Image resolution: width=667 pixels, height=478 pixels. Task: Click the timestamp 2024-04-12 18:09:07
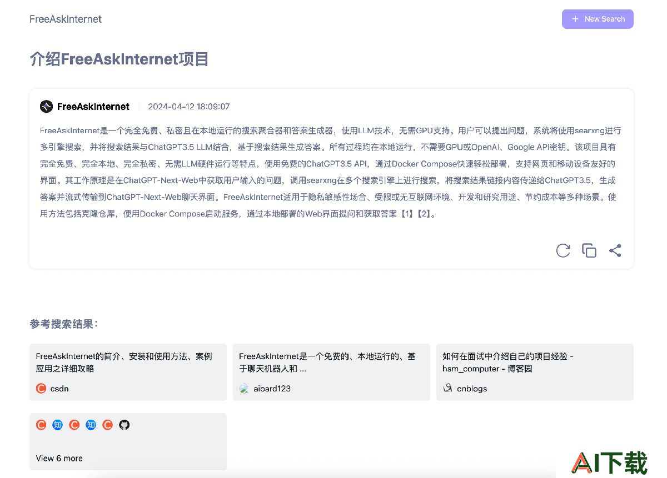click(189, 107)
